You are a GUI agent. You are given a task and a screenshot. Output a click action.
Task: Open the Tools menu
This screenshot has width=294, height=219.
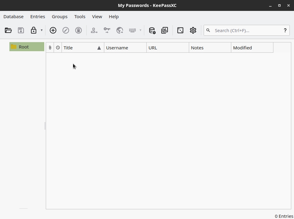80,17
